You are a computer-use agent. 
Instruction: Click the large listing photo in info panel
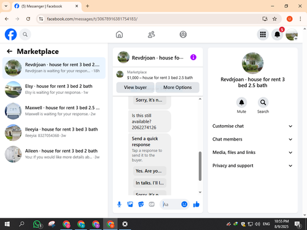click(x=252, y=63)
